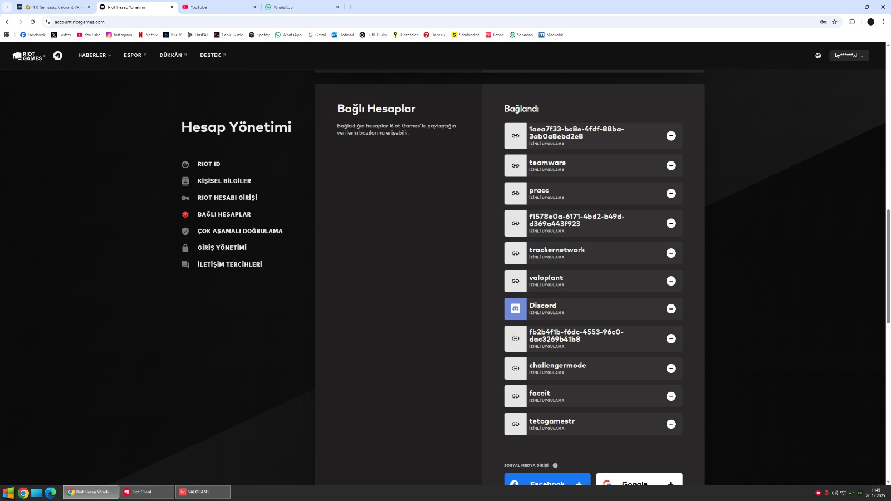The width and height of the screenshot is (891, 501).
Task: Open the language globe selector
Action: point(818,56)
